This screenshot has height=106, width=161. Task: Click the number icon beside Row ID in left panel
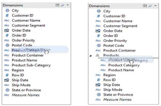point(7,75)
